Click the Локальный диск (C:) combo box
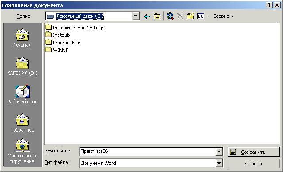 pyautogui.click(x=92, y=16)
